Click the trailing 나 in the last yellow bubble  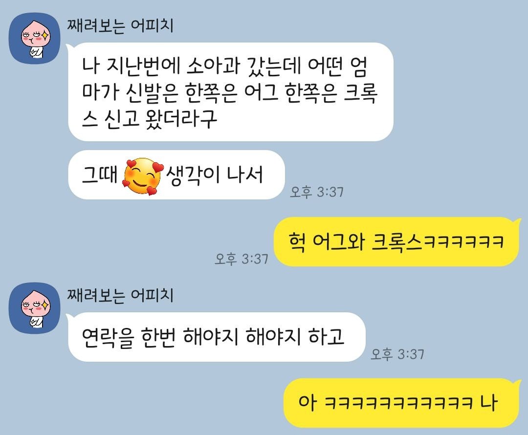(488, 403)
